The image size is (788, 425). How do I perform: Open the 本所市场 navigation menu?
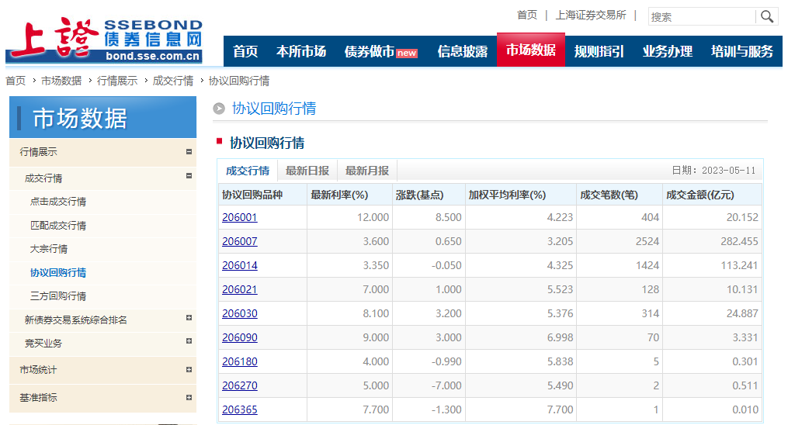[x=301, y=51]
